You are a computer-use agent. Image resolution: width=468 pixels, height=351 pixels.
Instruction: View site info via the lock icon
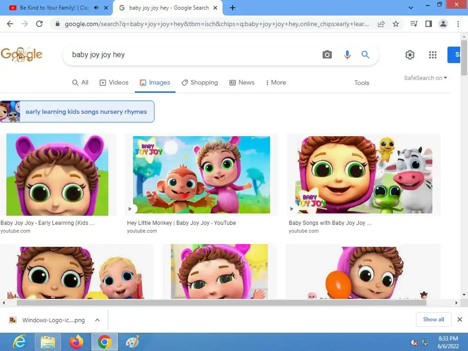(58, 24)
